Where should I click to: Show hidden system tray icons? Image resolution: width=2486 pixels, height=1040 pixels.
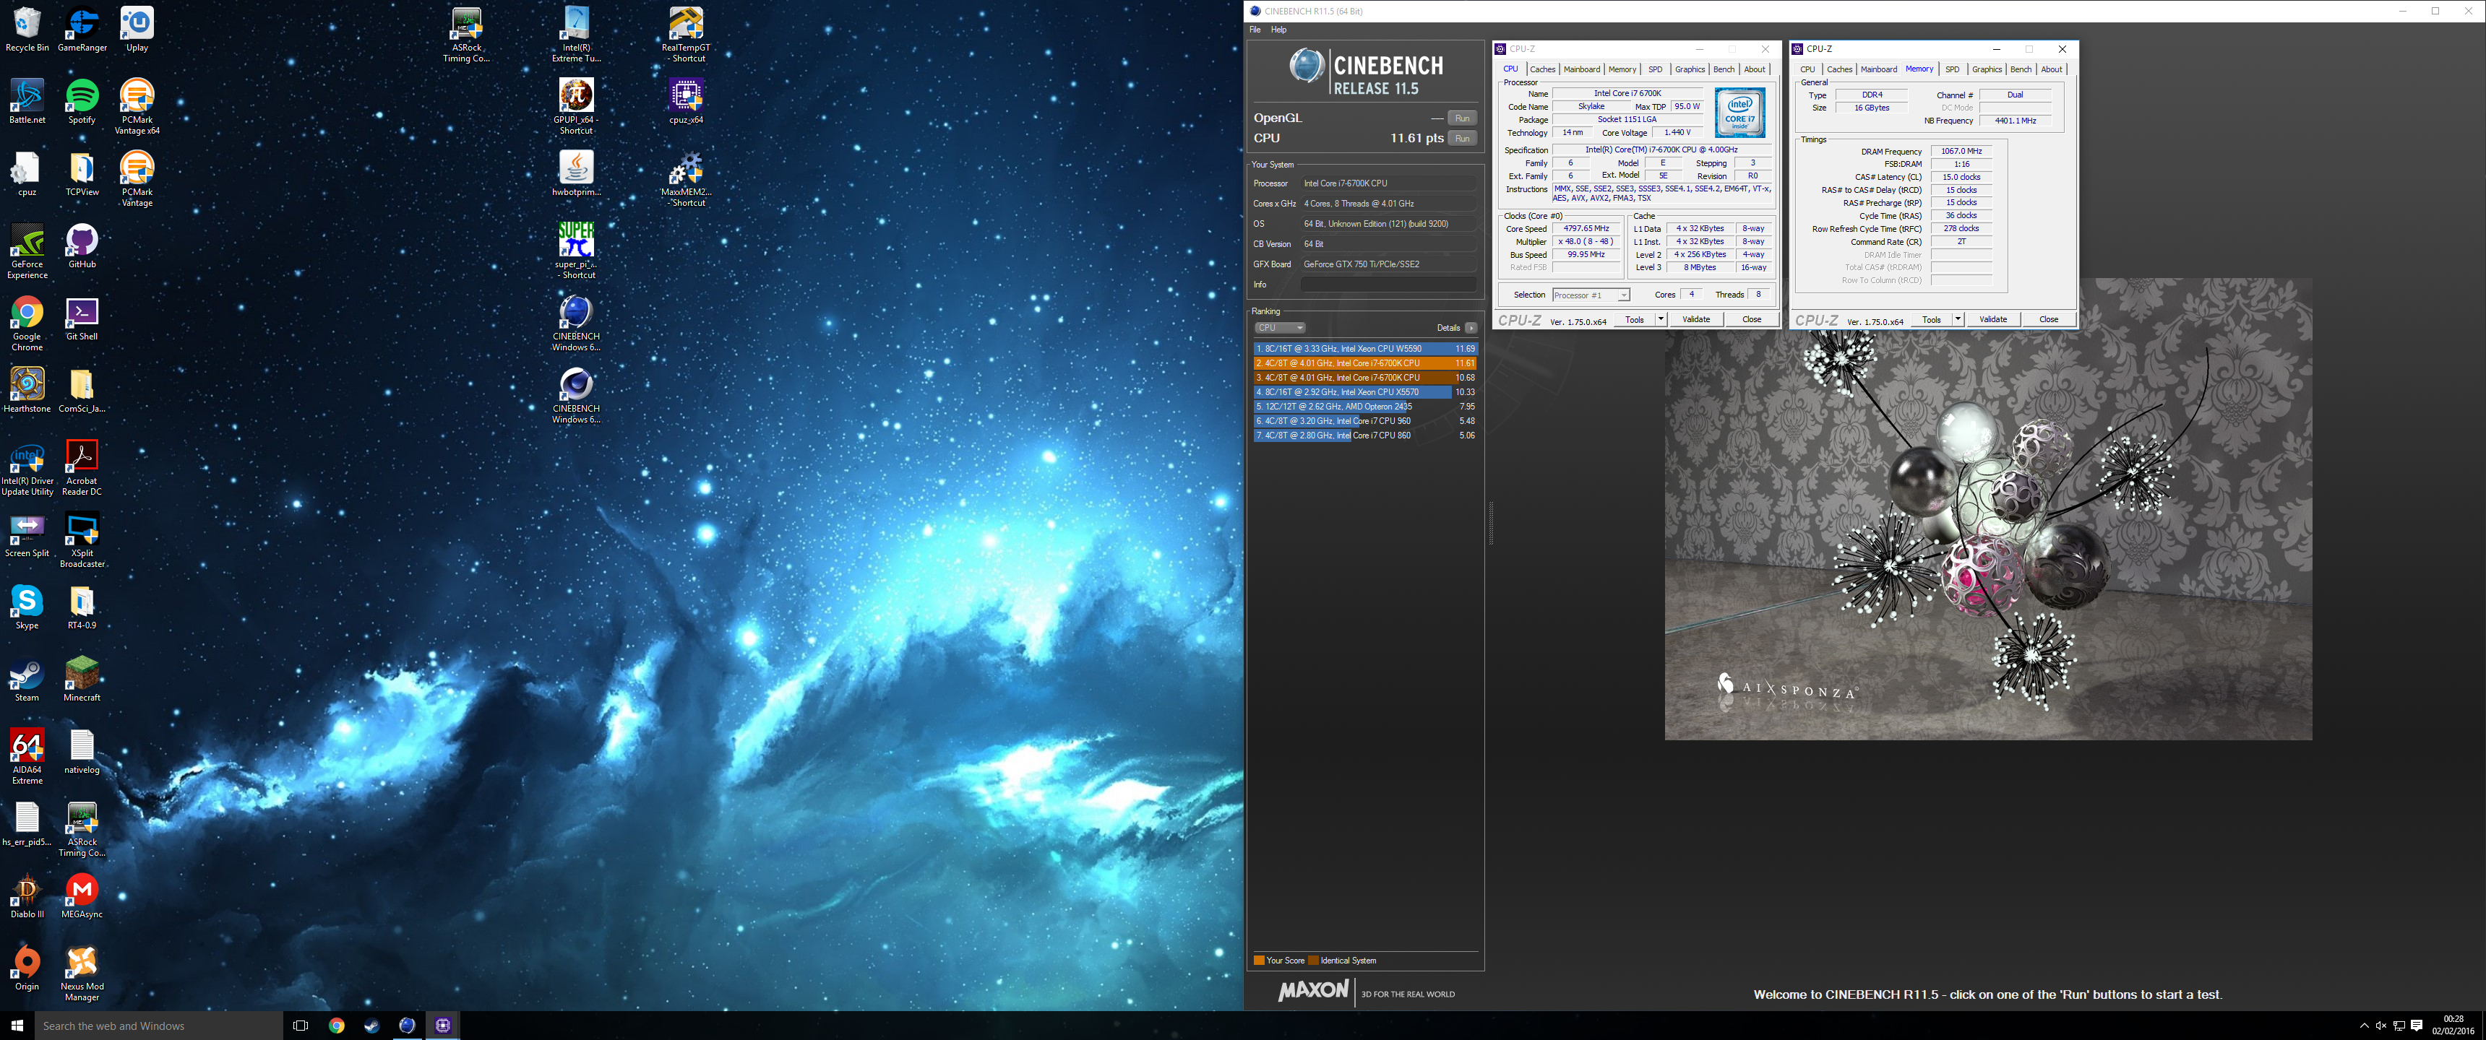2363,1026
